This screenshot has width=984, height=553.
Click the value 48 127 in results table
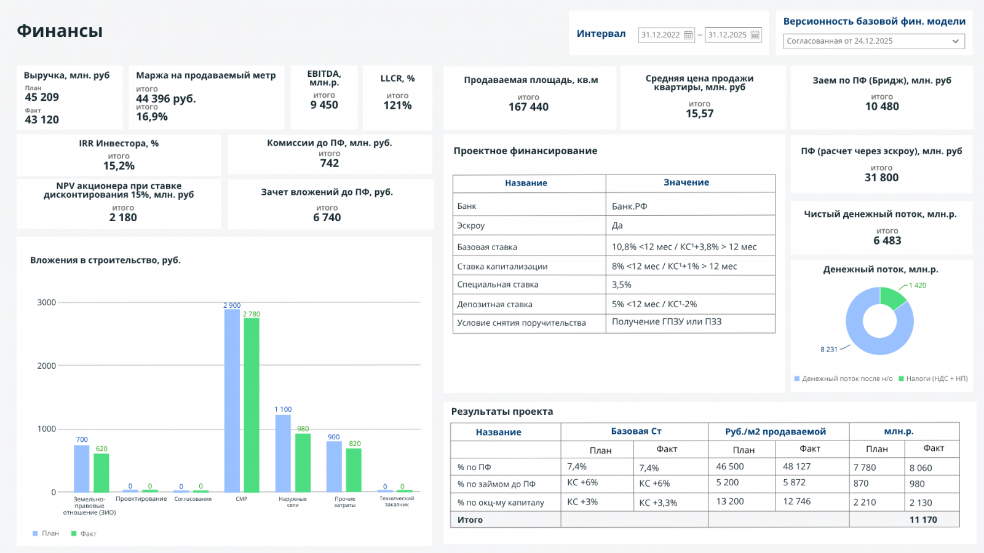796,466
